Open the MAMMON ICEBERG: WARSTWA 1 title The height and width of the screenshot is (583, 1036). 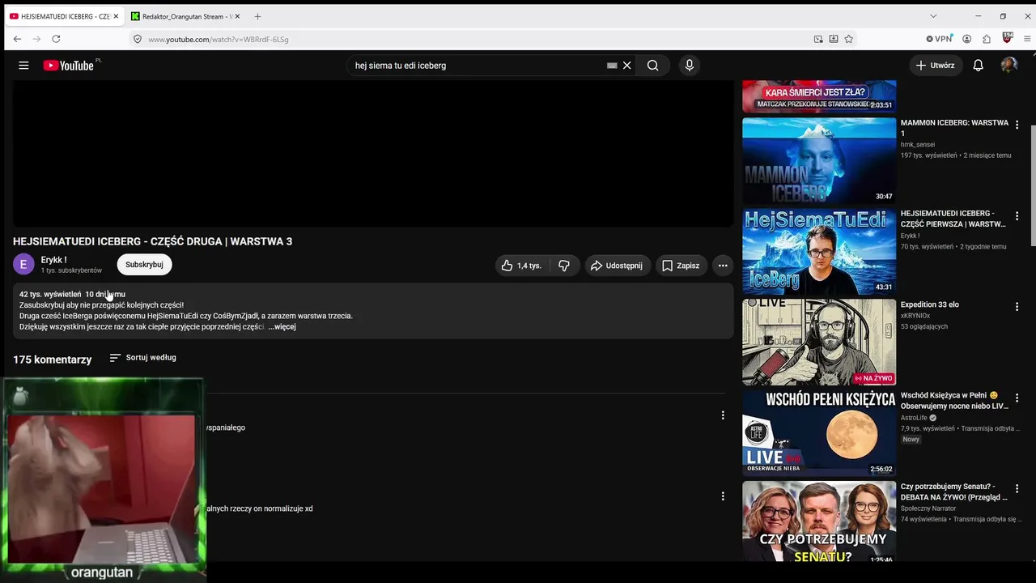[954, 128]
